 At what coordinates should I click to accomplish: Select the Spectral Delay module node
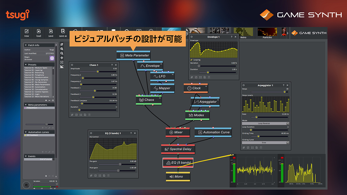click(178, 149)
